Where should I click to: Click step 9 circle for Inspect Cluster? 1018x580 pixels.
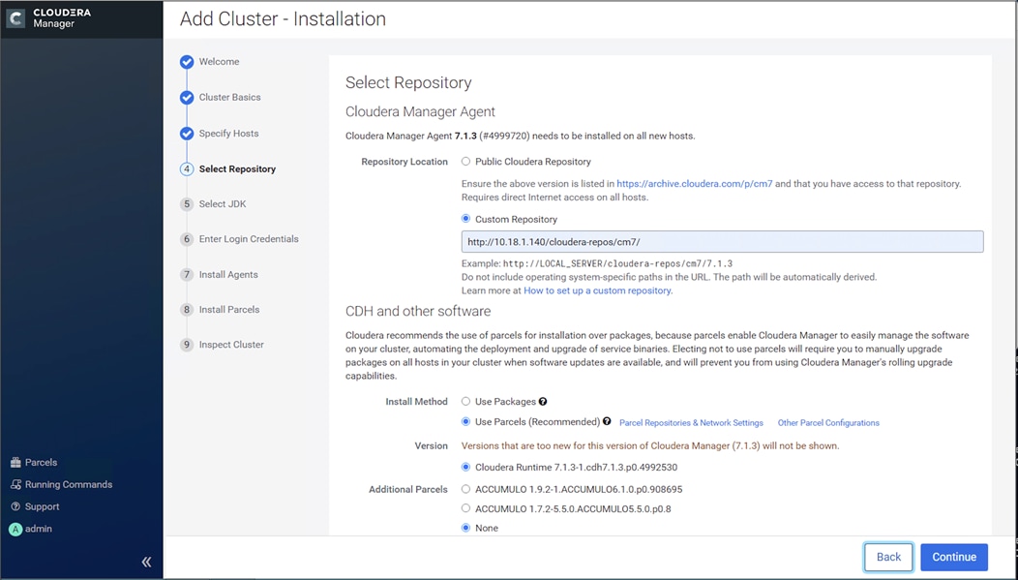[x=187, y=345]
